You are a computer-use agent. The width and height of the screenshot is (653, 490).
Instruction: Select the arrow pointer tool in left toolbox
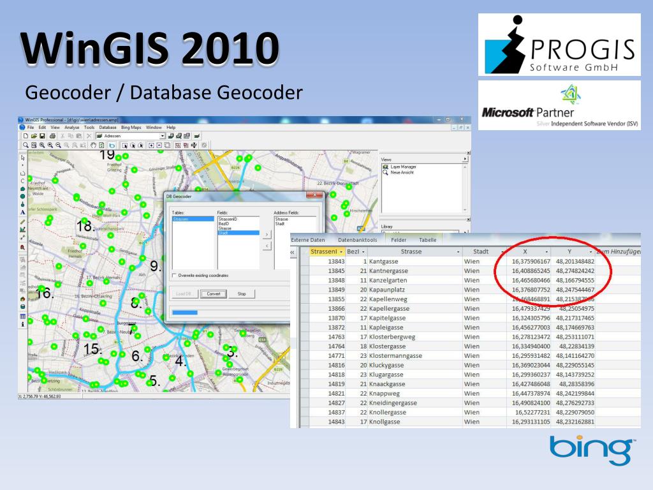[22, 158]
